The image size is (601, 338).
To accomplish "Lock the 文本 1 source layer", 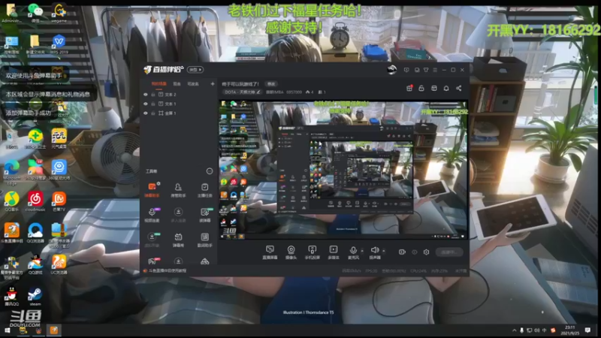I will [153, 104].
